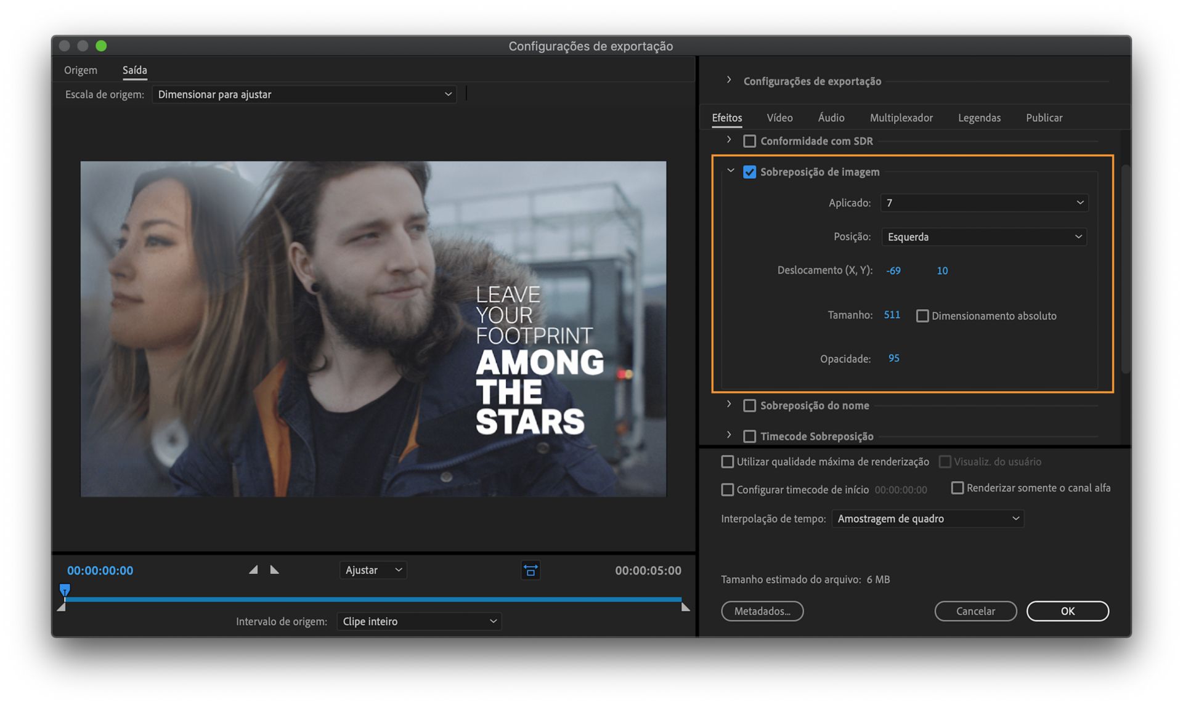Screen dimensions: 1183x707
Task: Click the Set Out Point triangle icon
Action: (x=275, y=570)
